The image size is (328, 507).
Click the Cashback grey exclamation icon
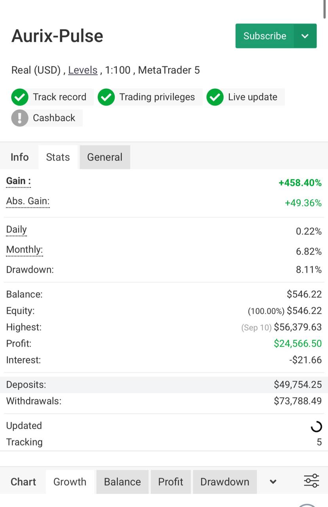pos(20,118)
